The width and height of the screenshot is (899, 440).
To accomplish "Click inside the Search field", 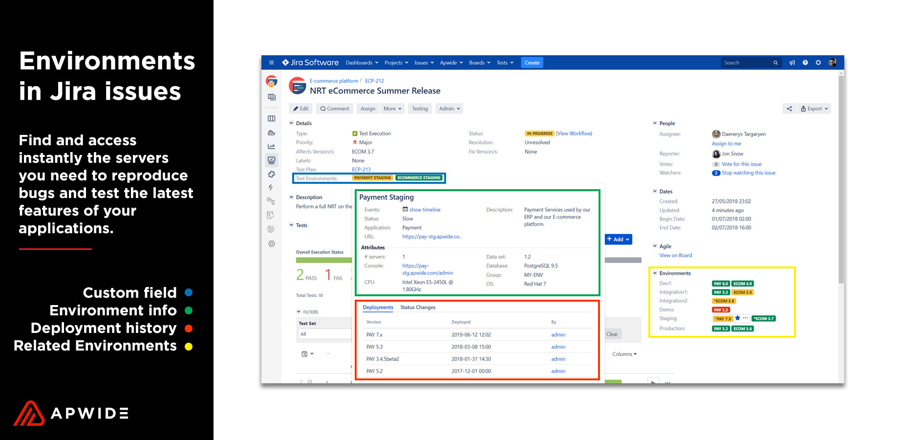I will point(748,63).
